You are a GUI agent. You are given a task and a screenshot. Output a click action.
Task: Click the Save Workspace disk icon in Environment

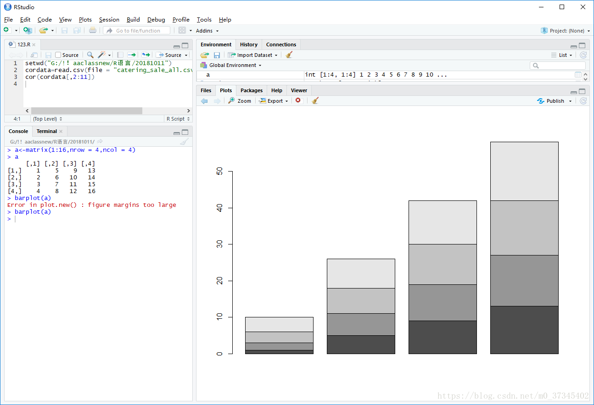[x=217, y=55]
